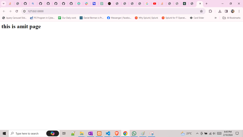Switch to the Slack tab
The width and height of the screenshot is (243, 137).
[87, 4]
